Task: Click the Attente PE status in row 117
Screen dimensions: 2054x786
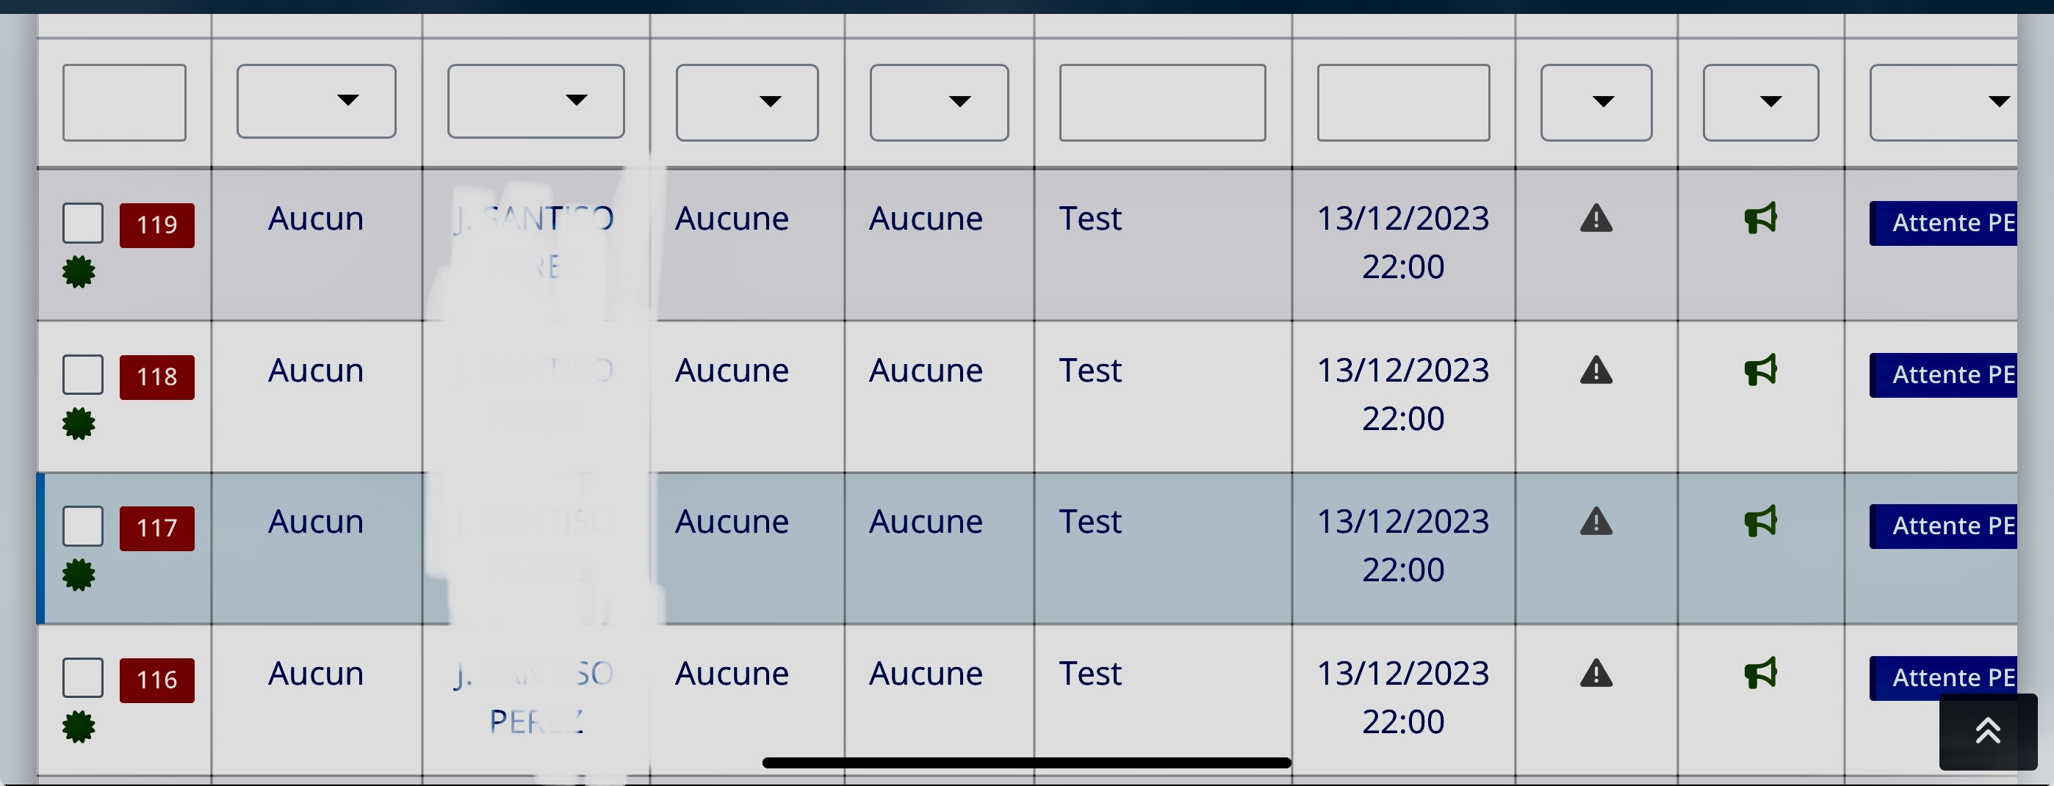Action: point(1943,526)
